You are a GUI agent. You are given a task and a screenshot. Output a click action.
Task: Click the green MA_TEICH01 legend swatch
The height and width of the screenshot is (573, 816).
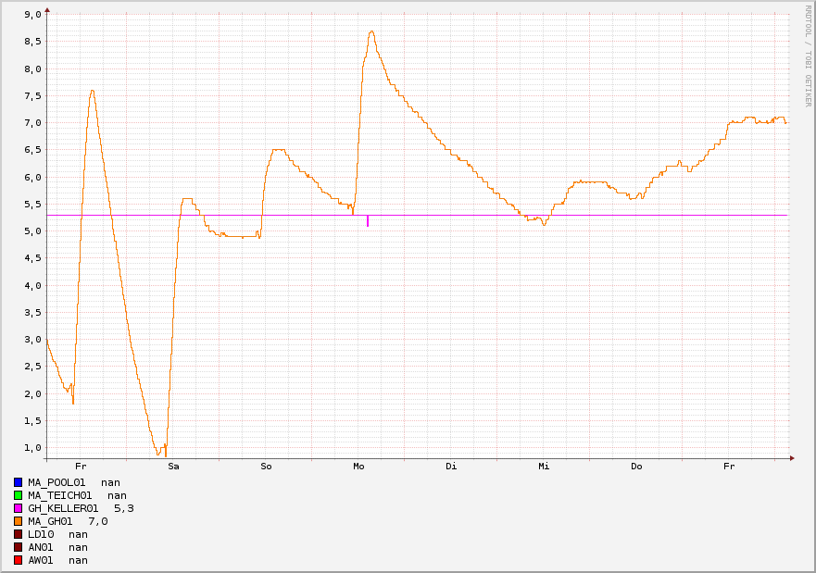click(x=18, y=495)
